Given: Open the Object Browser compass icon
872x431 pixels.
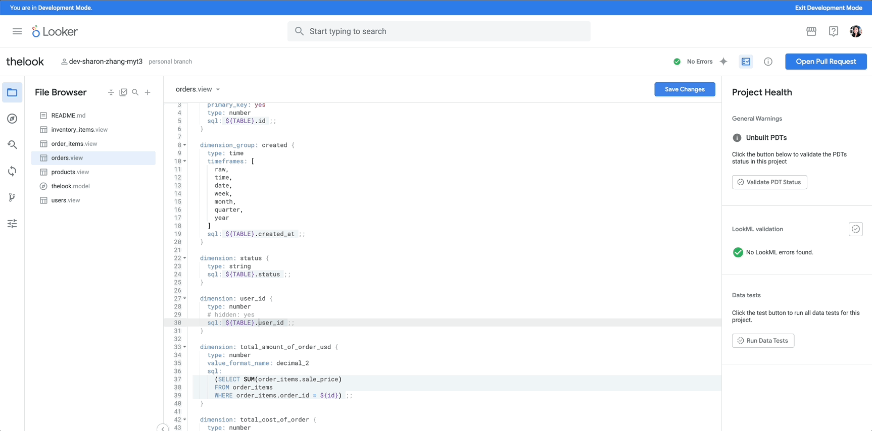Looking at the screenshot, I should pos(12,119).
